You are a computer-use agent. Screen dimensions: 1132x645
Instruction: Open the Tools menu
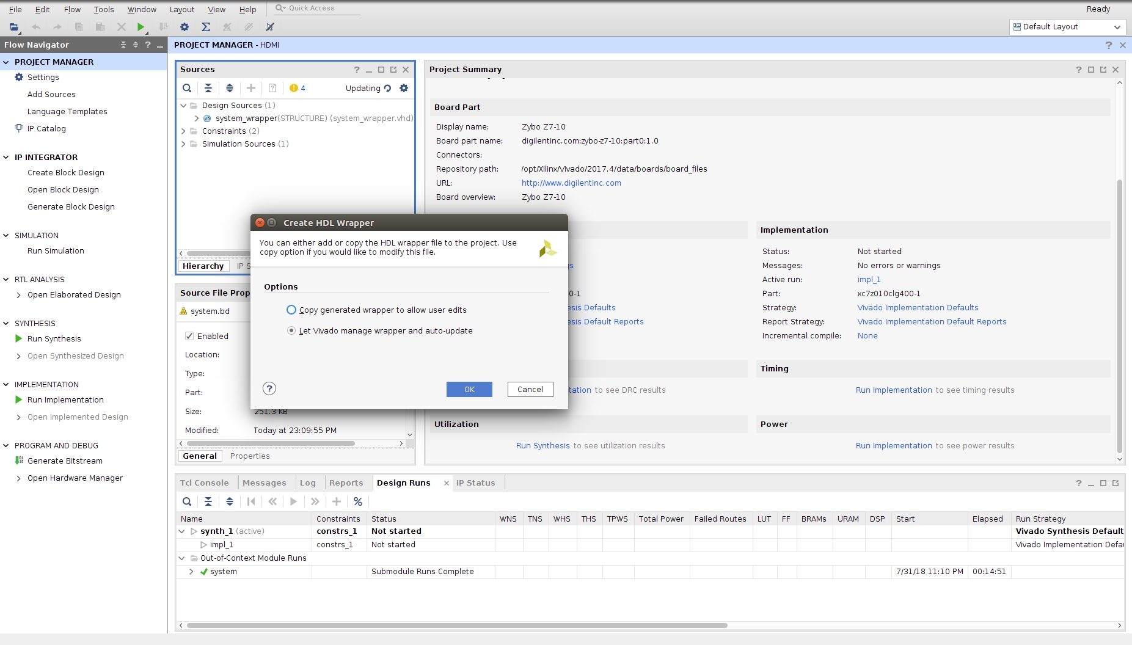click(103, 9)
